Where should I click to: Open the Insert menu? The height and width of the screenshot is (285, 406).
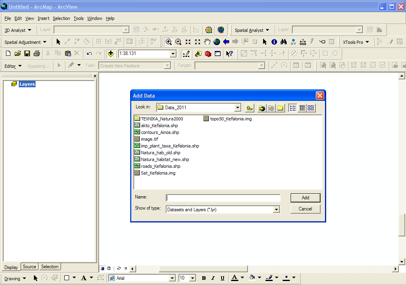click(43, 18)
